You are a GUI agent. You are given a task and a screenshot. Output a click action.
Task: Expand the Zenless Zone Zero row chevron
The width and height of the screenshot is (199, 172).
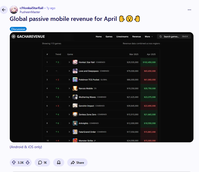click(x=69, y=114)
